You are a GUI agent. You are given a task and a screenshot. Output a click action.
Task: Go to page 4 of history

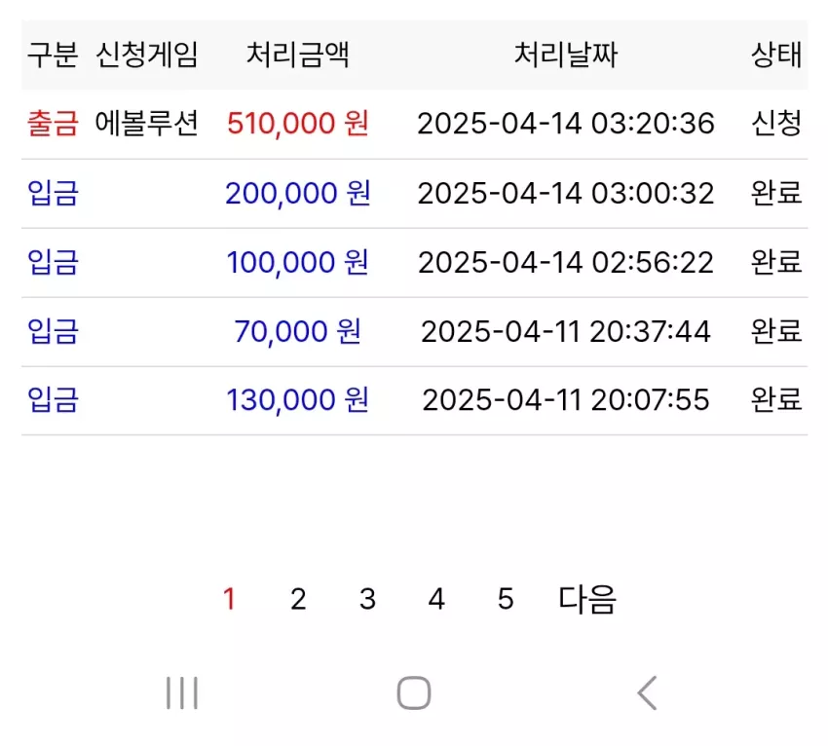[x=436, y=599]
